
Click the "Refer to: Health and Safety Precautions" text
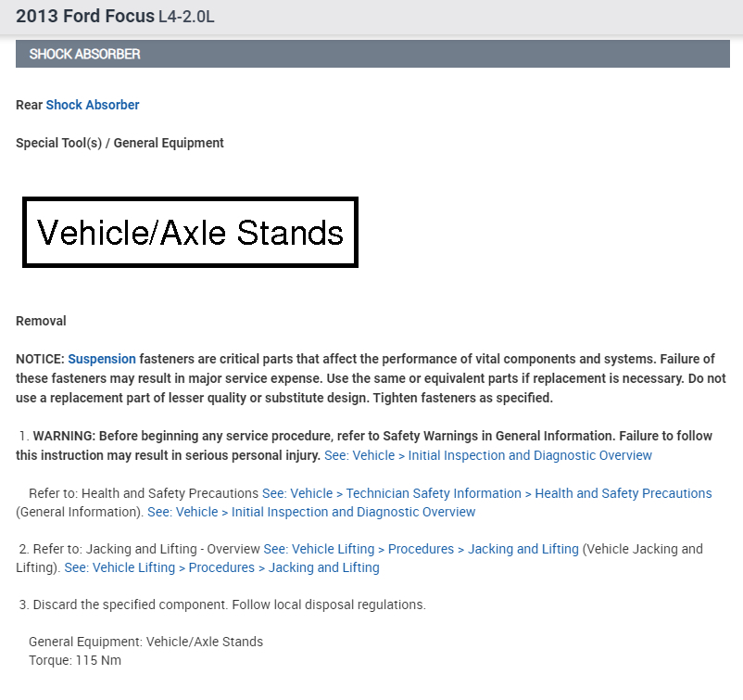(x=144, y=493)
